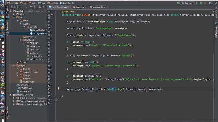The width and height of the screenshot is (218, 122).
Task: Click the collapse all icon in Project panel
Action: 35,7
